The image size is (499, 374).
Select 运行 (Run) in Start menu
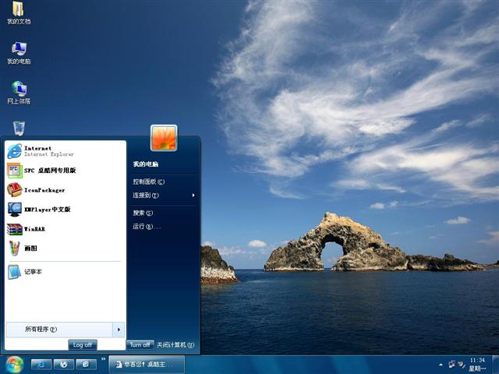tap(147, 227)
